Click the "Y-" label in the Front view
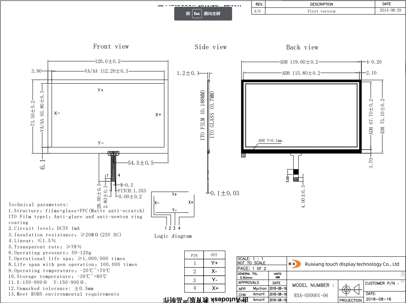 100,143
